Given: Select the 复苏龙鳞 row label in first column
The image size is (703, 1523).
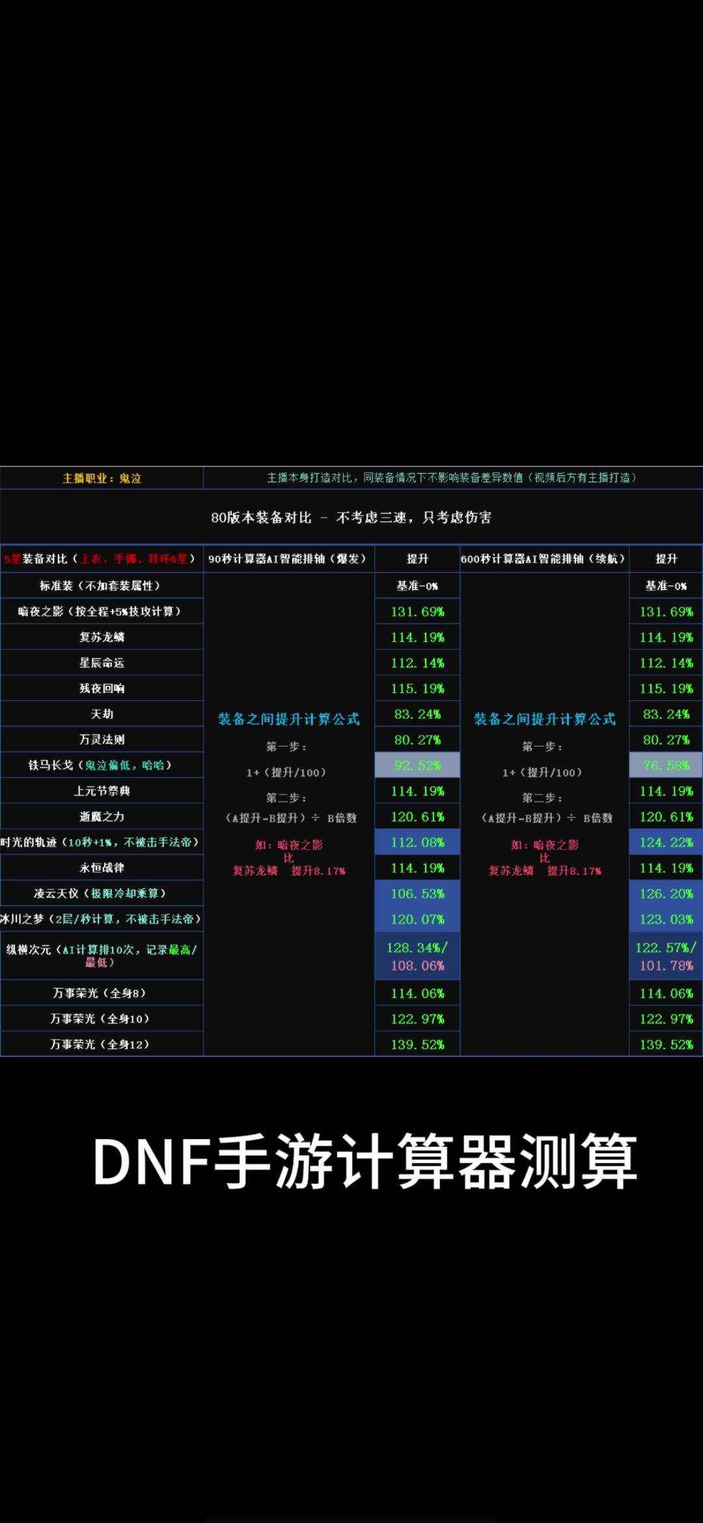Looking at the screenshot, I should pyautogui.click(x=102, y=637).
